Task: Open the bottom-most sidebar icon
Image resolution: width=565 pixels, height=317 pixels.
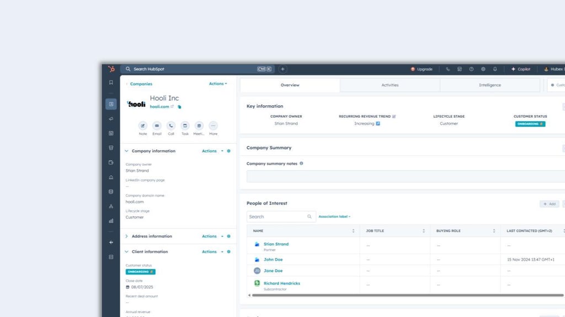Action: coord(111,257)
